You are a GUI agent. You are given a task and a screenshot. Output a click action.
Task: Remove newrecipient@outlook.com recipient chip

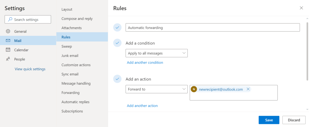click(248, 89)
